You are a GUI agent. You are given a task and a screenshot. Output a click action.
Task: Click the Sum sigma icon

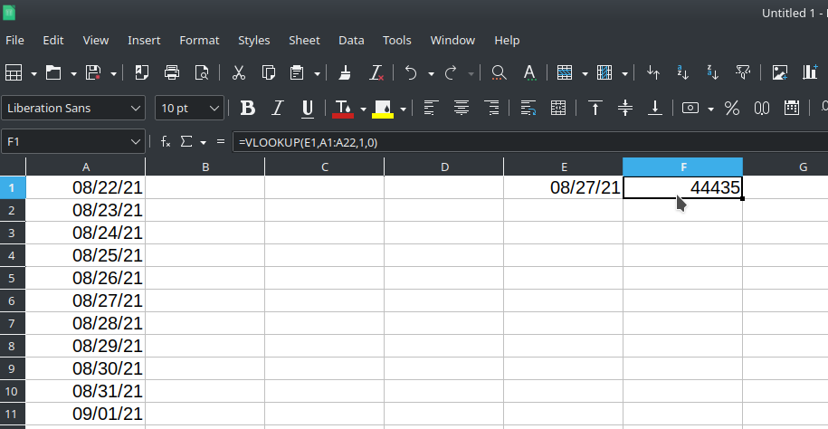point(186,141)
